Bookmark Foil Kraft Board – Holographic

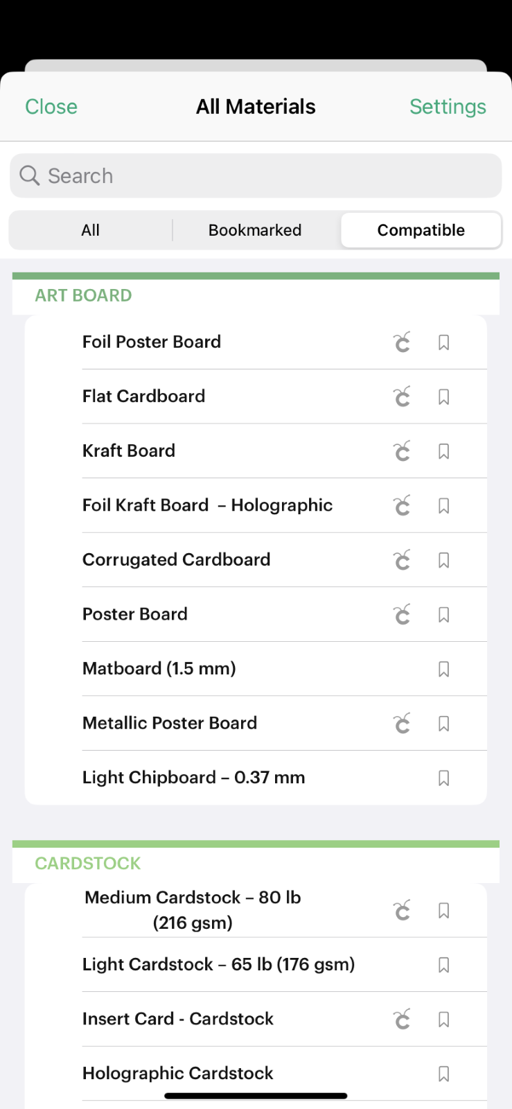tap(444, 506)
